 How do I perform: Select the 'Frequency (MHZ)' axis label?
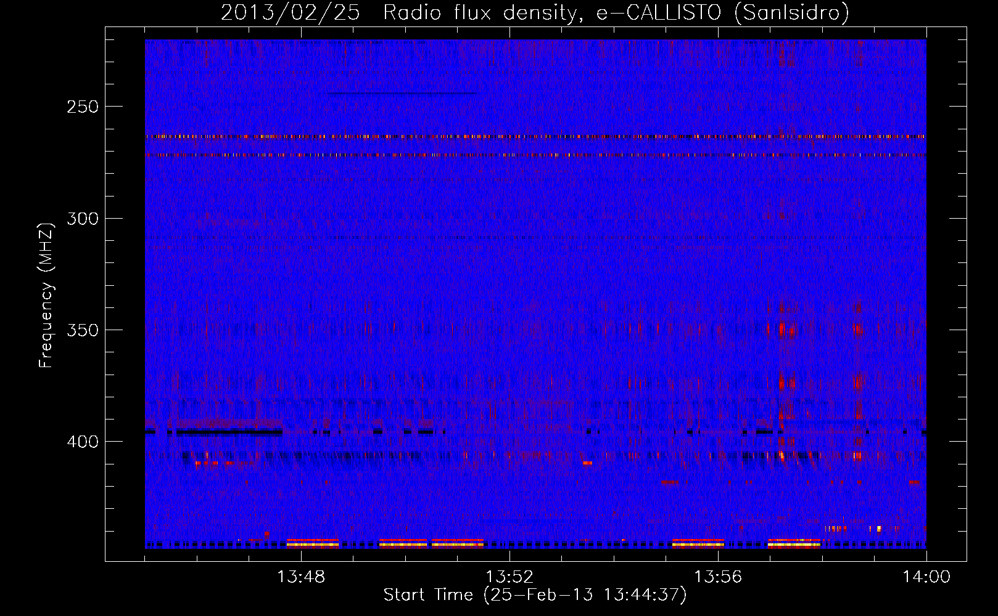point(46,296)
